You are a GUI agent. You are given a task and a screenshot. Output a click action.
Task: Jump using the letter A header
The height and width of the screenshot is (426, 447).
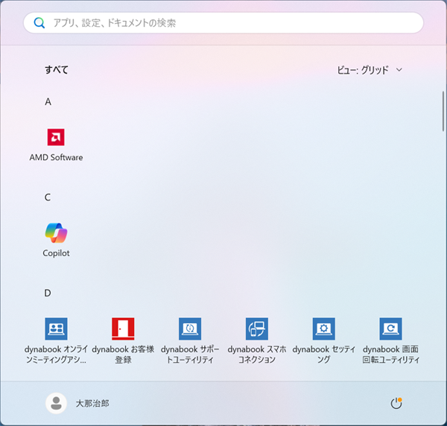[x=48, y=102]
